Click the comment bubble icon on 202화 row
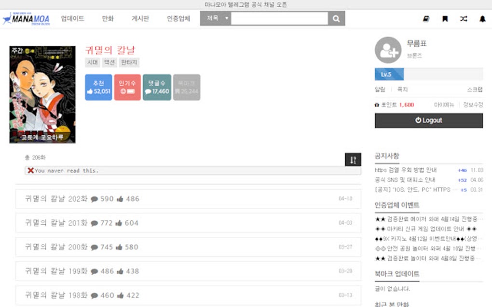The height and width of the screenshot is (307, 492). (94, 199)
